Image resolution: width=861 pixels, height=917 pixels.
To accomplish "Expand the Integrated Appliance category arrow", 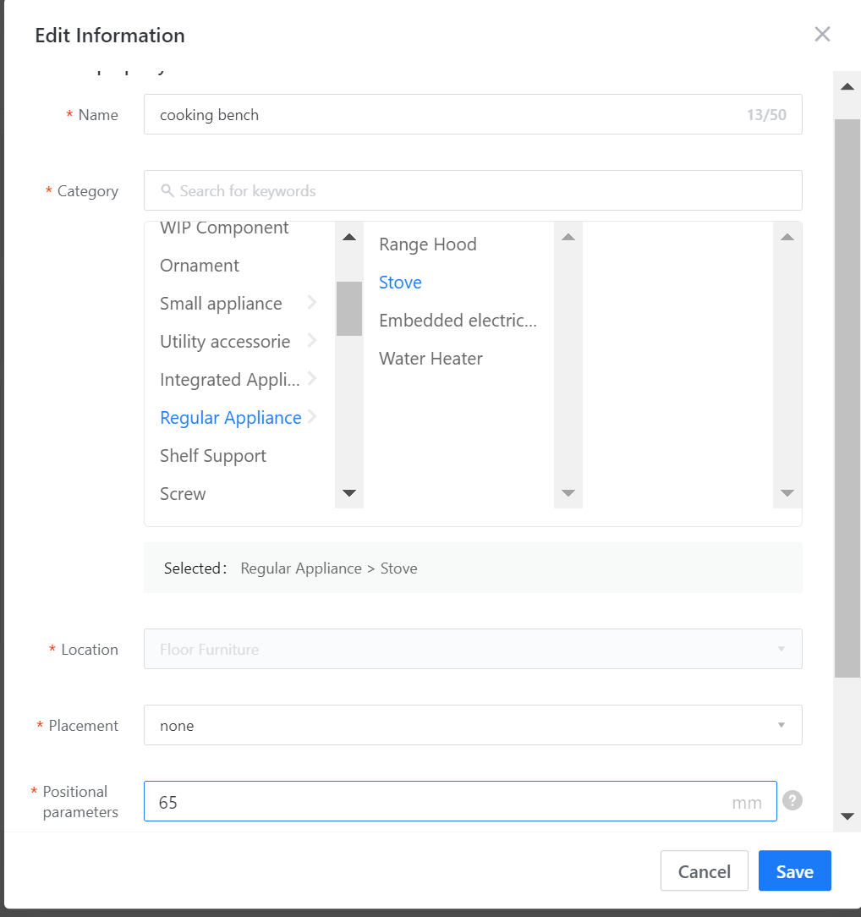I will 312,379.
